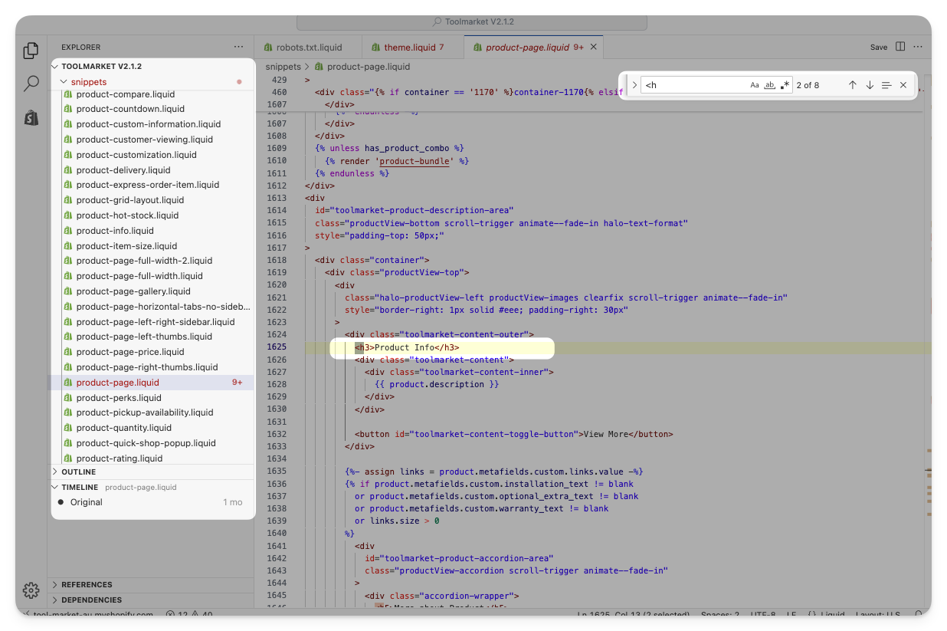Go to next find match
The image size is (947, 631).
[870, 85]
